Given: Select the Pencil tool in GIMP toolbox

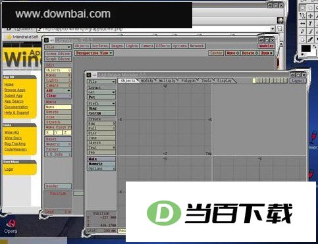Looking at the screenshot, I should (x=303, y=31).
